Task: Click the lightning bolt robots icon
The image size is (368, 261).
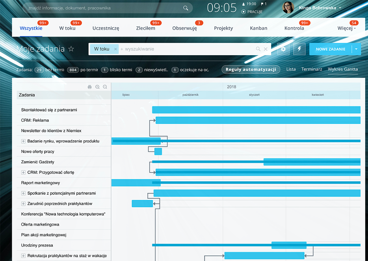Action: point(299,49)
